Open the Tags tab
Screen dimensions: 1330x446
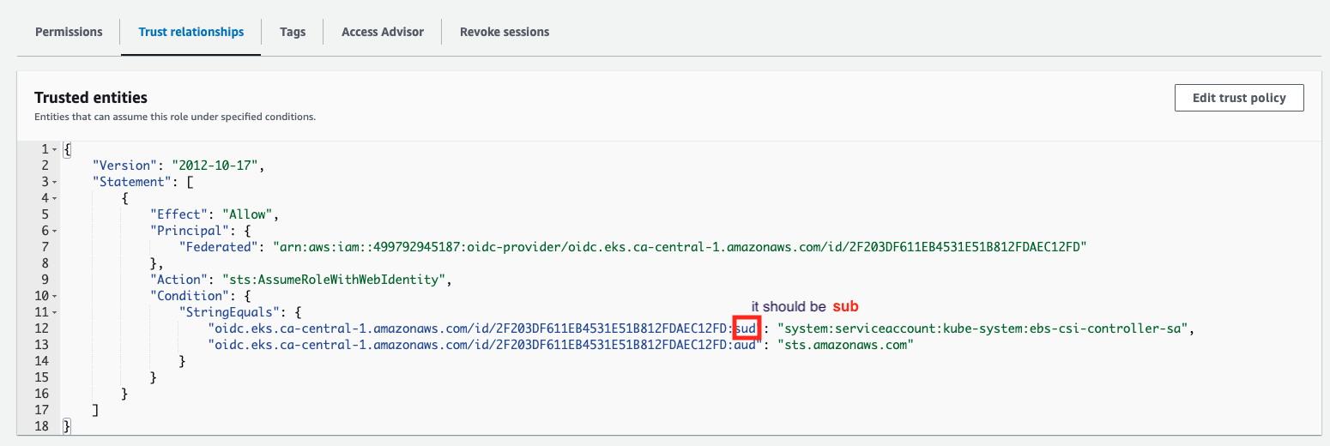pyautogui.click(x=293, y=32)
